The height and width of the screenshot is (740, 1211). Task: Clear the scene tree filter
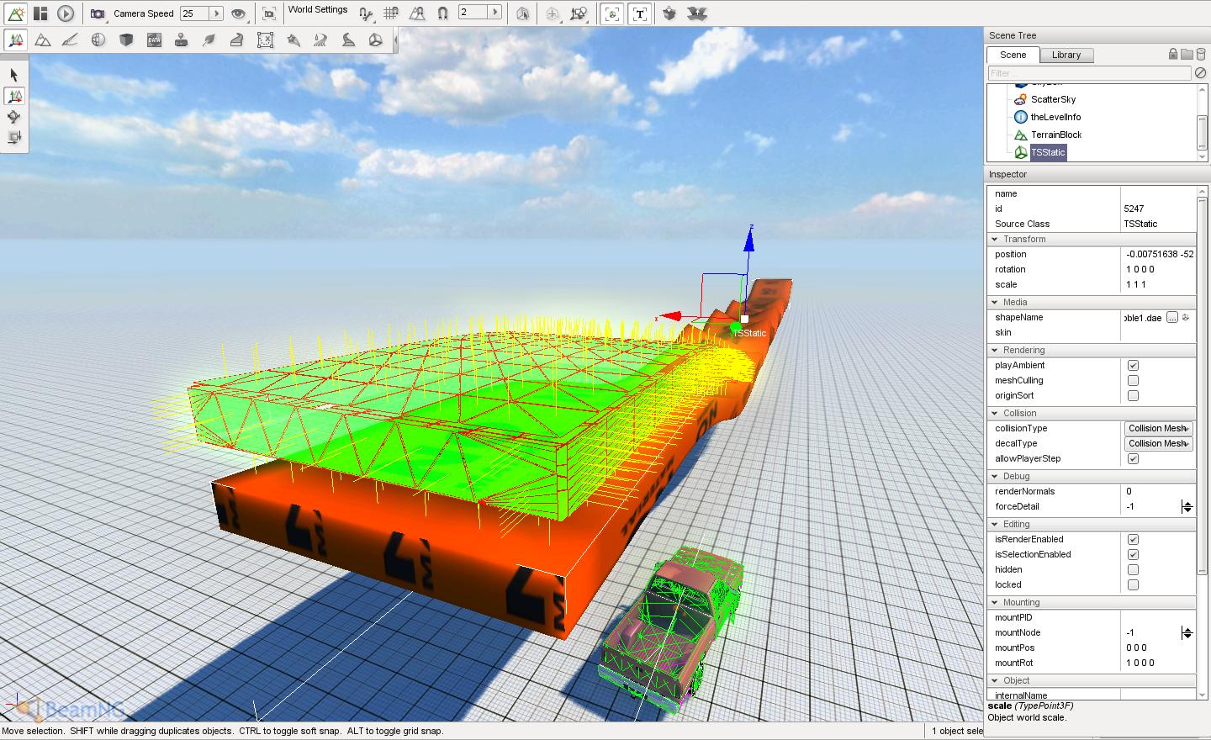coord(1201,73)
